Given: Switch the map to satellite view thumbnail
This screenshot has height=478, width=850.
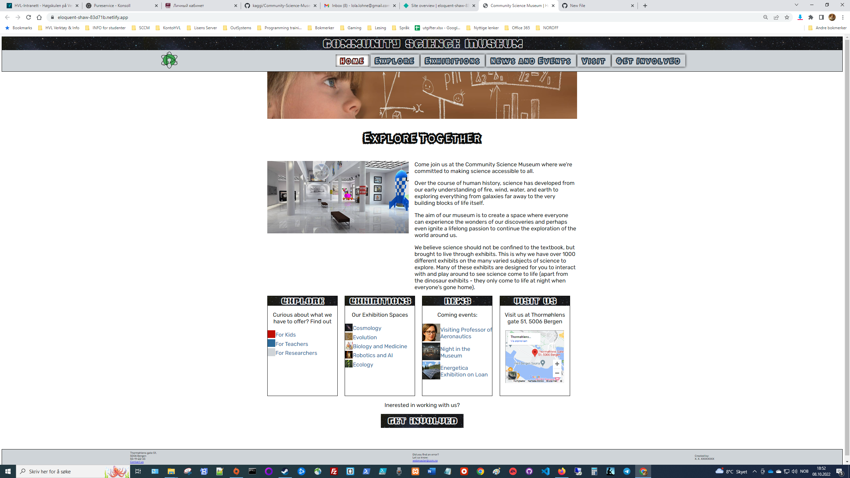Looking at the screenshot, I should tap(513, 375).
